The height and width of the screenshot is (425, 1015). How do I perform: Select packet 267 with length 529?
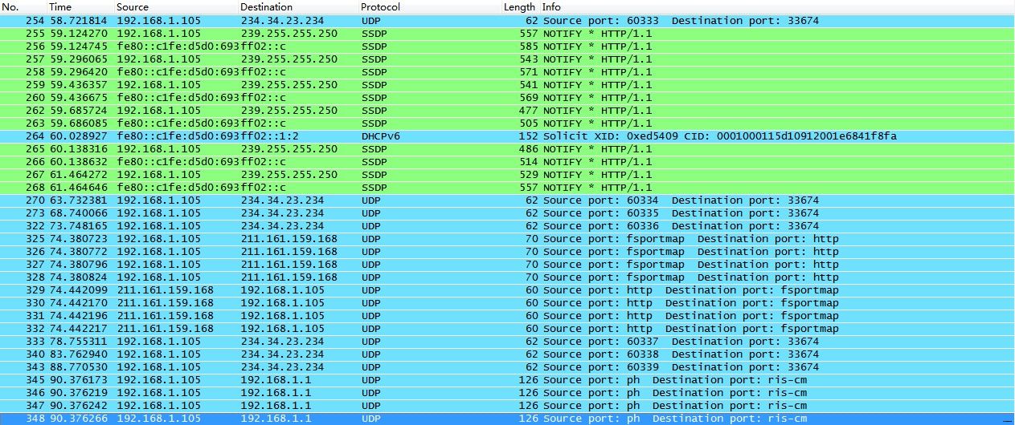point(507,175)
